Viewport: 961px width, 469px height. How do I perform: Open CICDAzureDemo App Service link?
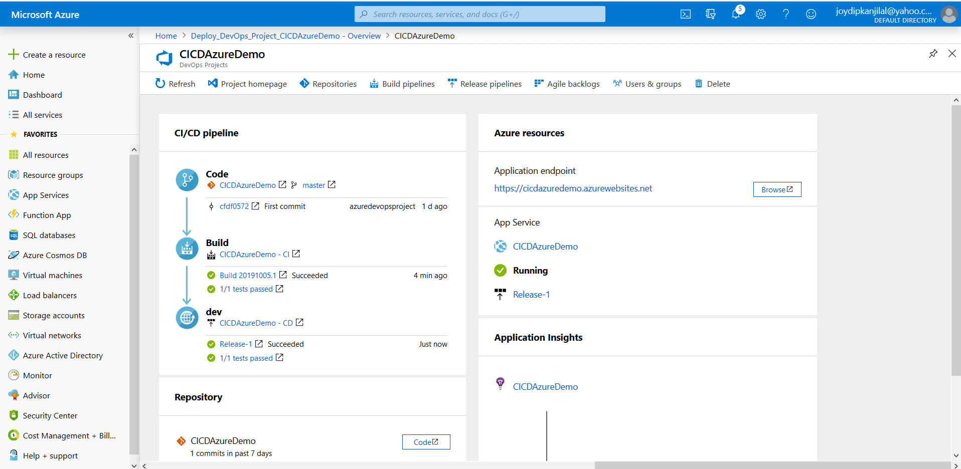(545, 246)
